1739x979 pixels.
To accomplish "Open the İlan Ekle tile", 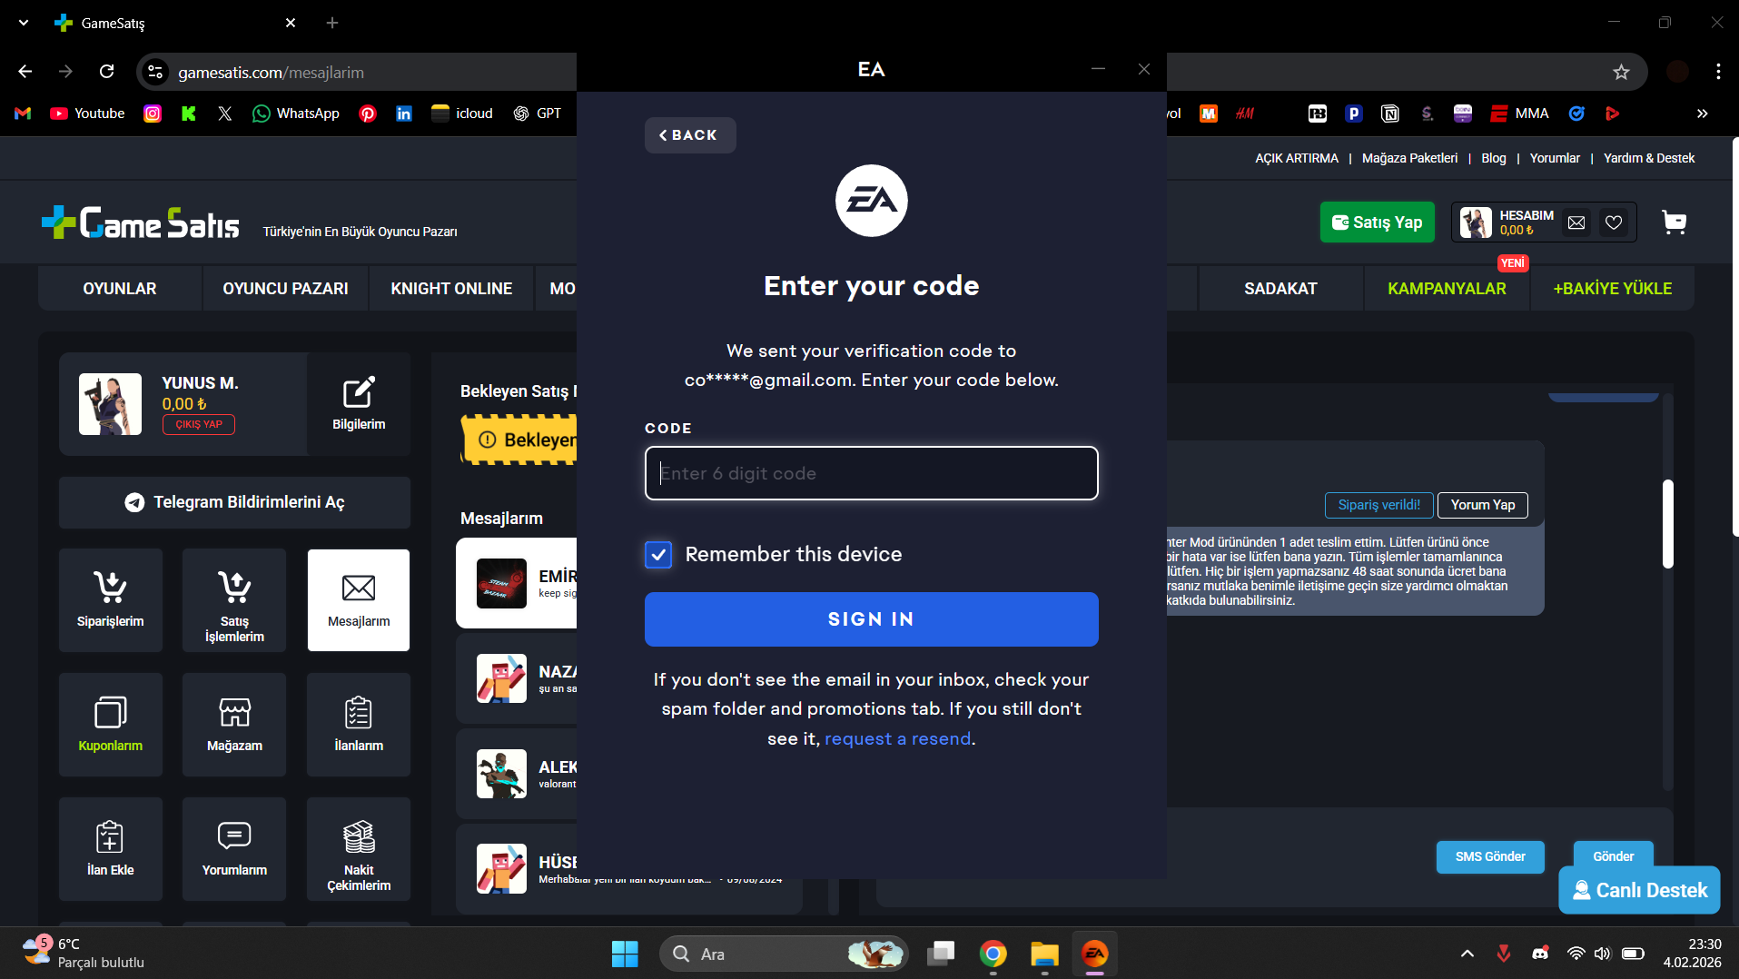I will pos(111,849).
